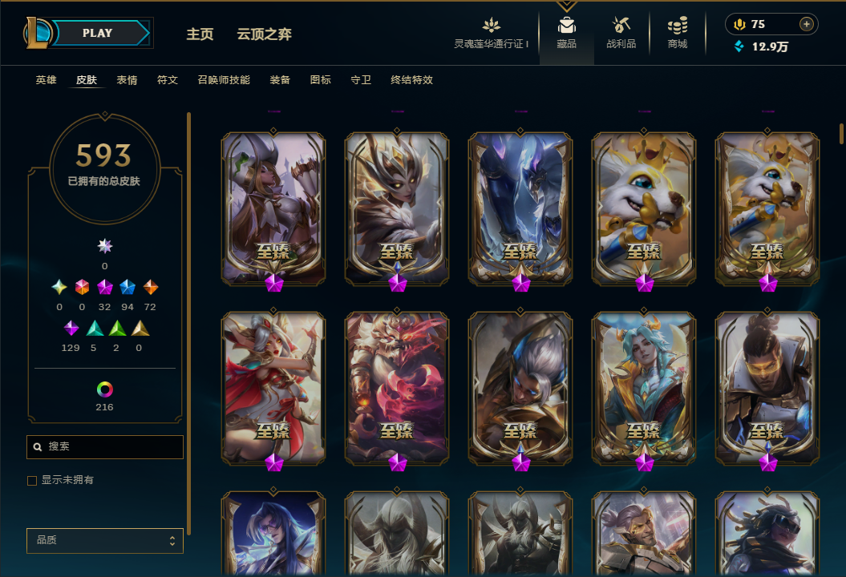Click the 搜索 search input field

pyautogui.click(x=105, y=447)
